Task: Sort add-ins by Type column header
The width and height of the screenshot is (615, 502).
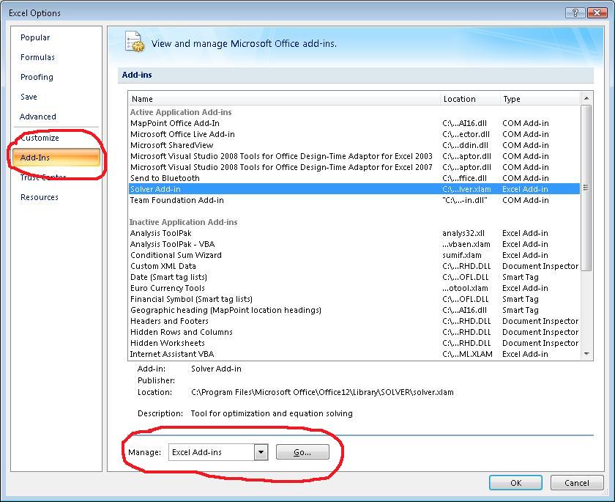Action: pos(540,99)
